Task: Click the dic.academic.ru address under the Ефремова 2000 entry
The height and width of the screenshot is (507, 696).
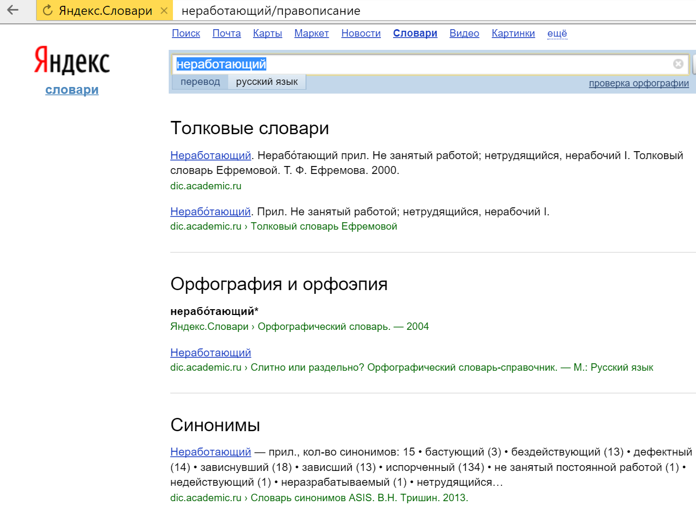Action: 206,186
